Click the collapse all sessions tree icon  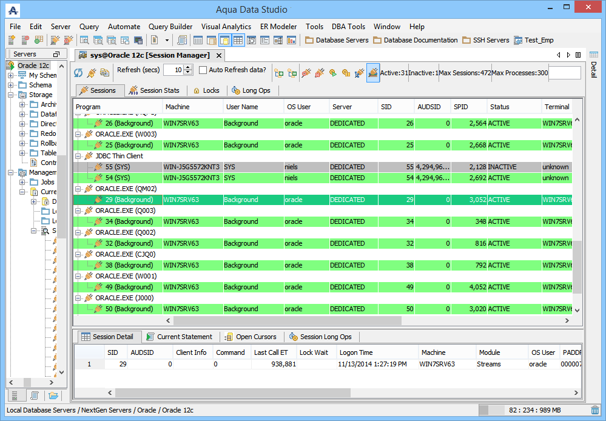pos(292,73)
